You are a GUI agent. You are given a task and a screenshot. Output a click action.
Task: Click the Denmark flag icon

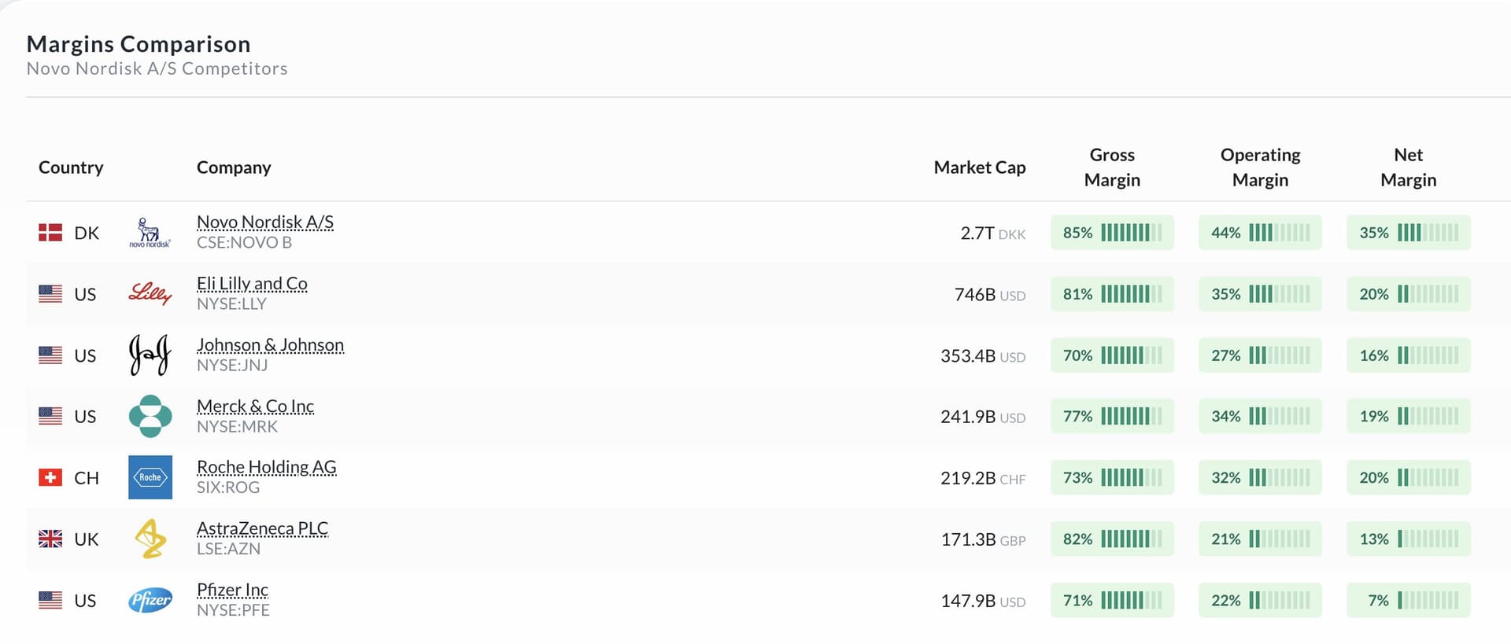pos(50,233)
